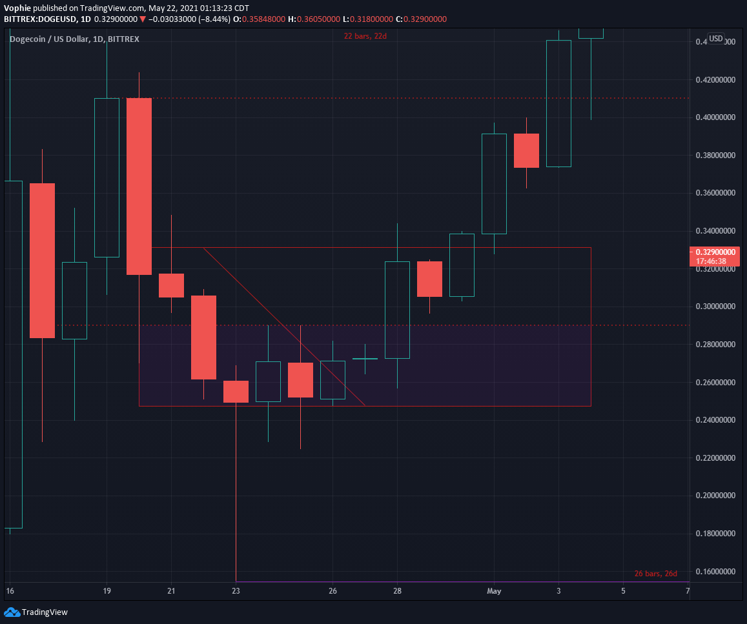The image size is (747, 624).
Task: Select the red candle with long wick on April 23
Action: point(236,392)
